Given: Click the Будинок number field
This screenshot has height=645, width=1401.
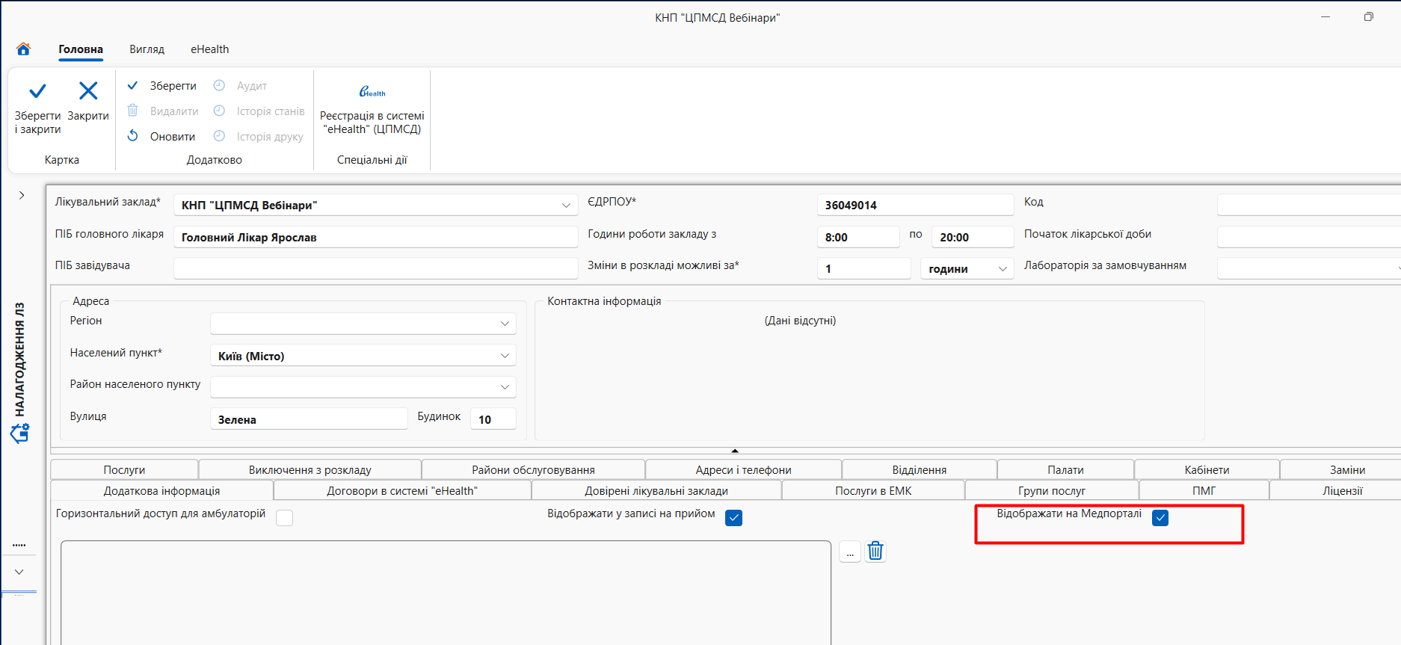Looking at the screenshot, I should point(493,419).
